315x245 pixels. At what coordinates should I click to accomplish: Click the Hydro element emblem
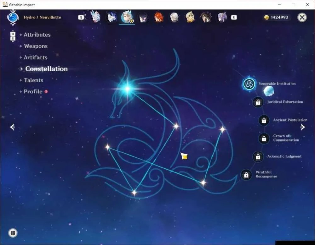point(13,17)
